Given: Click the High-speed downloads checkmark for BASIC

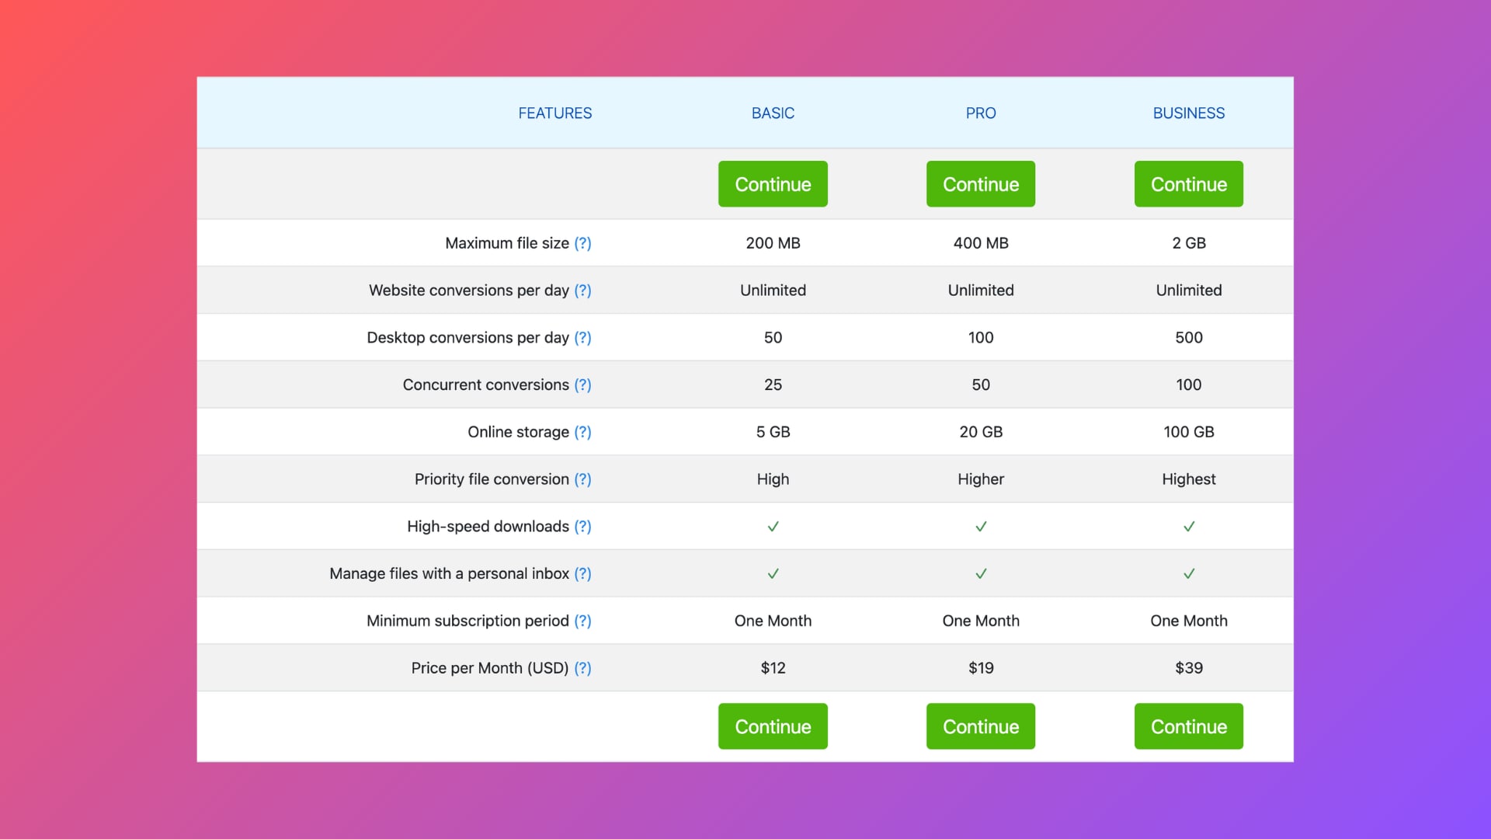Looking at the screenshot, I should coord(773,527).
